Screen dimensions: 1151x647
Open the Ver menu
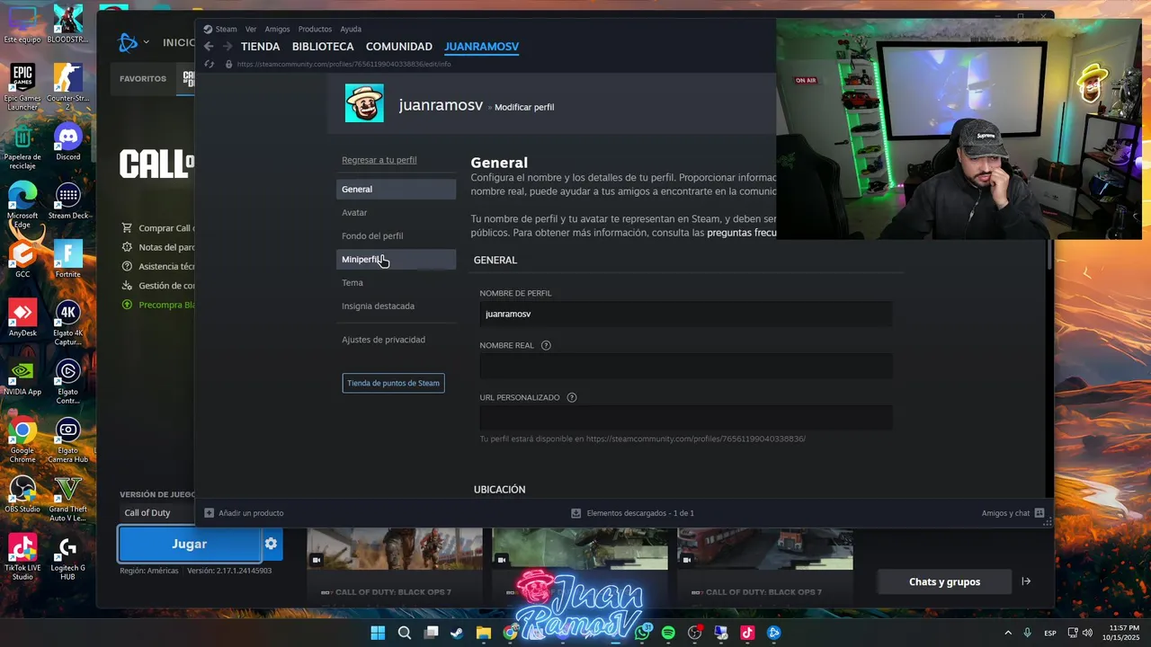[x=251, y=29]
